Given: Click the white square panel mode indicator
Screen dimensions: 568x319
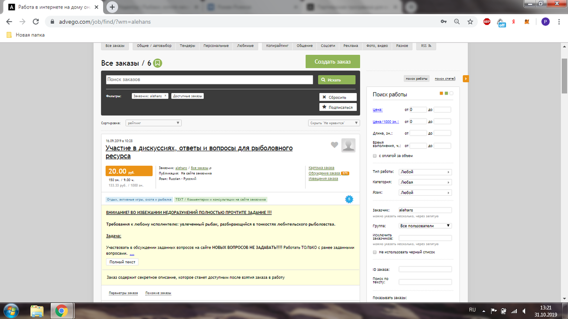Looking at the screenshot, I should [x=452, y=93].
